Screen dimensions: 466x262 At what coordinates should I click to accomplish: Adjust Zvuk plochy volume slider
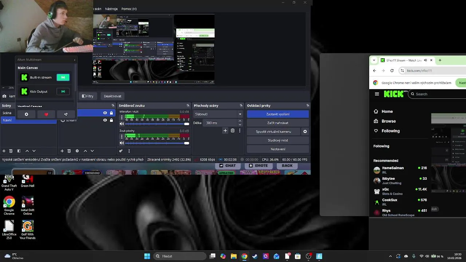[x=158, y=143]
